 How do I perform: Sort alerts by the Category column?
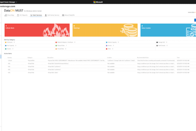click(30, 58)
